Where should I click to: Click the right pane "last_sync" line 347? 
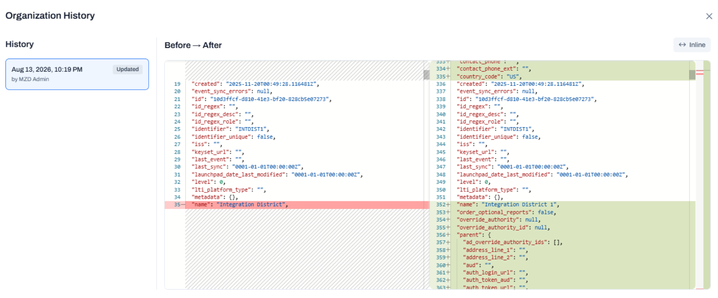tap(512, 167)
